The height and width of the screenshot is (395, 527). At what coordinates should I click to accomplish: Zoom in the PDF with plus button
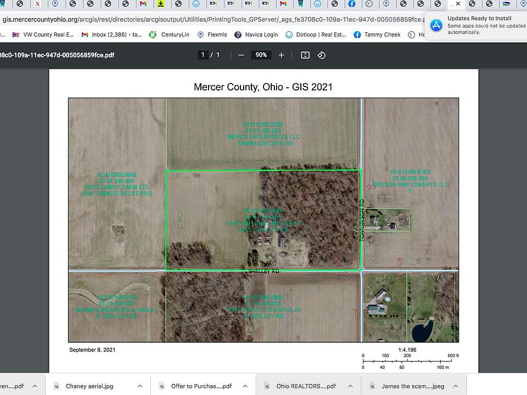281,55
